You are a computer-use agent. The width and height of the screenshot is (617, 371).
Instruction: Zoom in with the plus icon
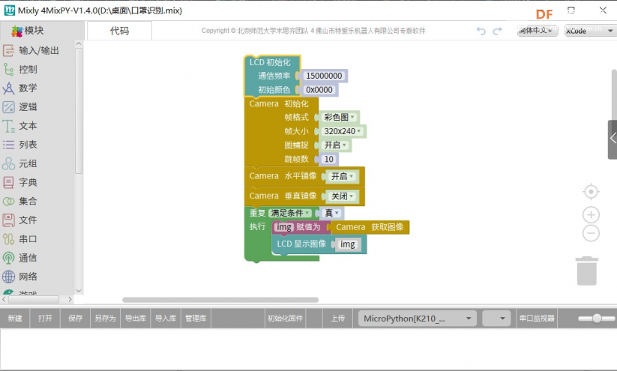(591, 215)
